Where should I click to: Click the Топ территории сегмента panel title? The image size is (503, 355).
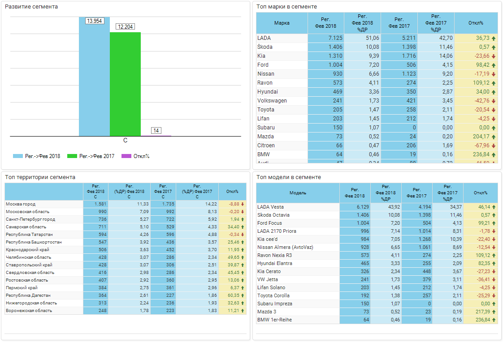[x=40, y=177]
